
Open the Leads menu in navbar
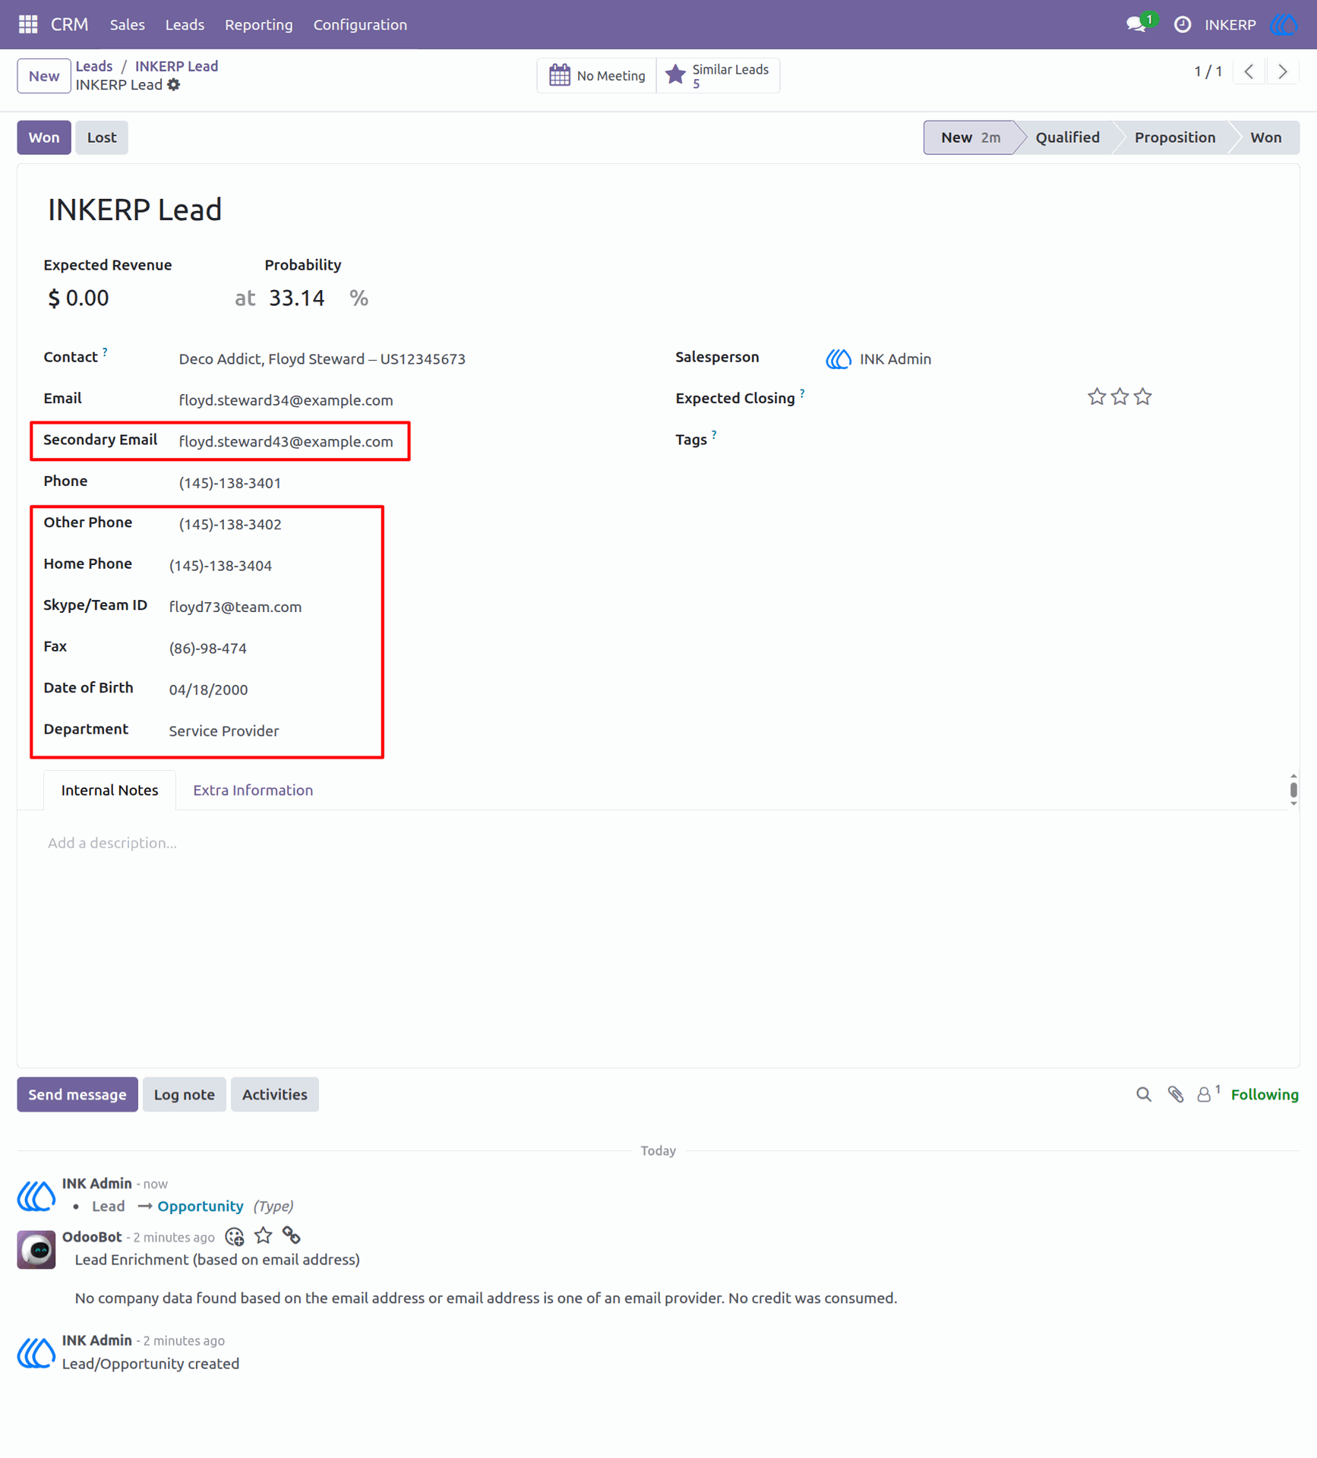[x=185, y=24]
